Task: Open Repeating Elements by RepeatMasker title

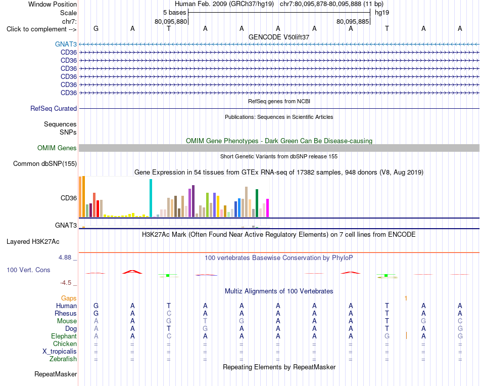Action: pyautogui.click(x=279, y=367)
